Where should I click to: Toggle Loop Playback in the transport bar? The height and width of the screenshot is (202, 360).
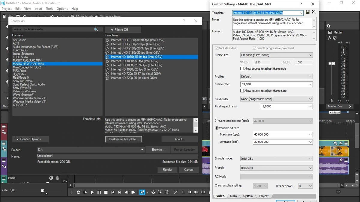click(x=78, y=192)
